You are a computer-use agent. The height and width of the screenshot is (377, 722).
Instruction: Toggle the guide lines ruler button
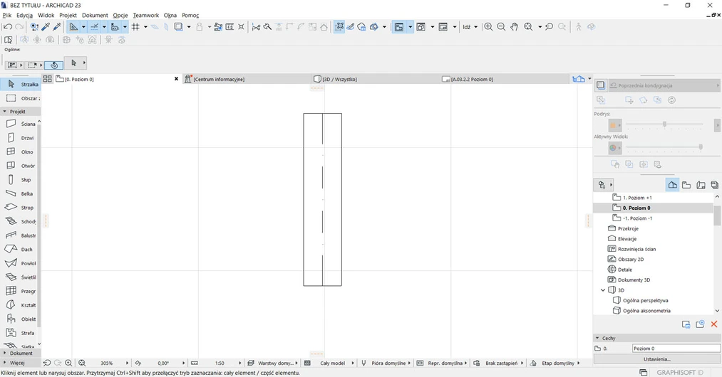[x=73, y=26]
